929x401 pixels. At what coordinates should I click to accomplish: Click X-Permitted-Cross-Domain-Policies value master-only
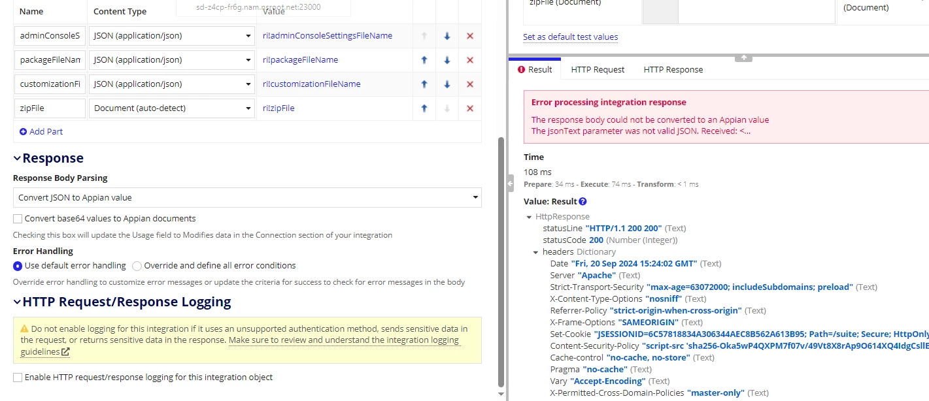pos(716,393)
